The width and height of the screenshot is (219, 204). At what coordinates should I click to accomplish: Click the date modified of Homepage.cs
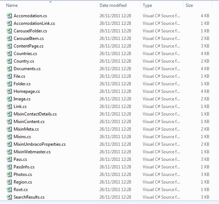coord(115,91)
